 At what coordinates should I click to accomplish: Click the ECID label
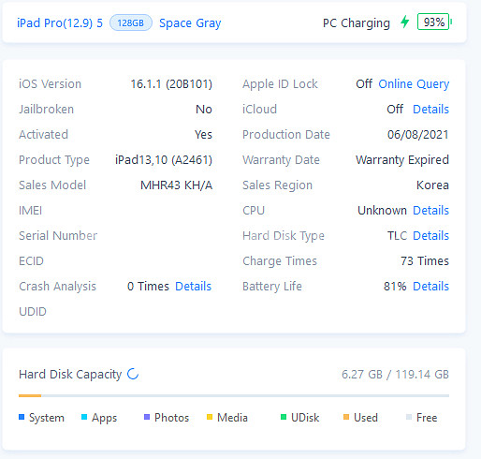pos(31,261)
